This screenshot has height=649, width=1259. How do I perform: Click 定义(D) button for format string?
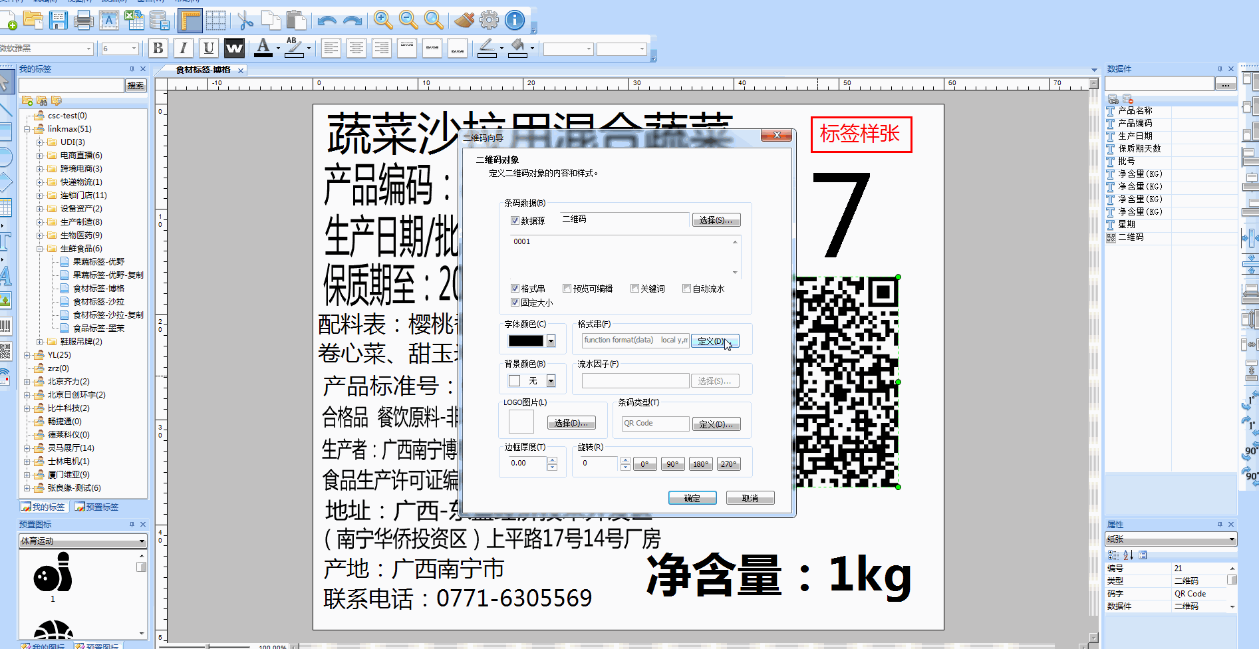[x=715, y=341]
